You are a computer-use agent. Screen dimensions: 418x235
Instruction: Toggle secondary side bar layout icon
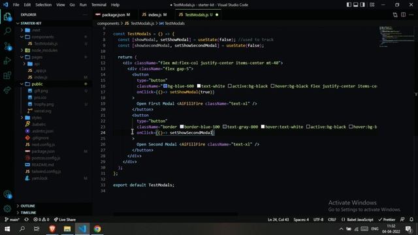362,5
